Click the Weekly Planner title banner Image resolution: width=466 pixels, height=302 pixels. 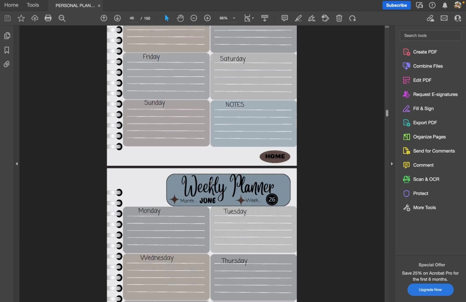point(228,190)
